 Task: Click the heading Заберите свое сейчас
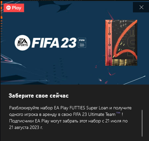(x=39, y=96)
